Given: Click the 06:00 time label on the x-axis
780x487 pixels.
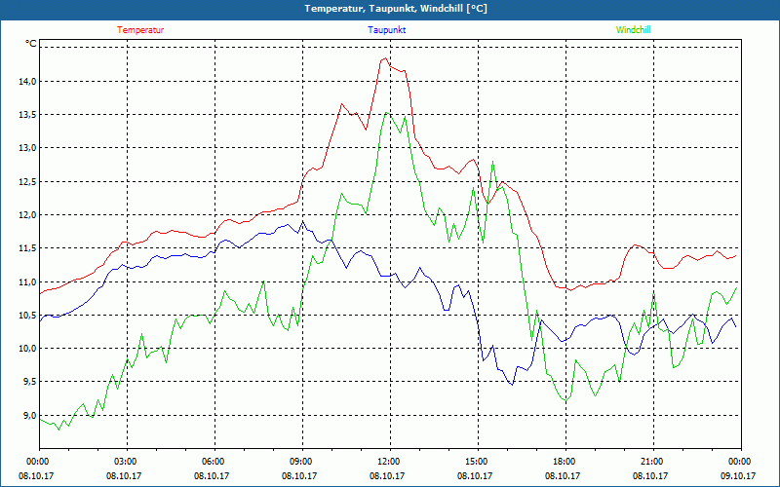Looking at the screenshot, I should [214, 462].
